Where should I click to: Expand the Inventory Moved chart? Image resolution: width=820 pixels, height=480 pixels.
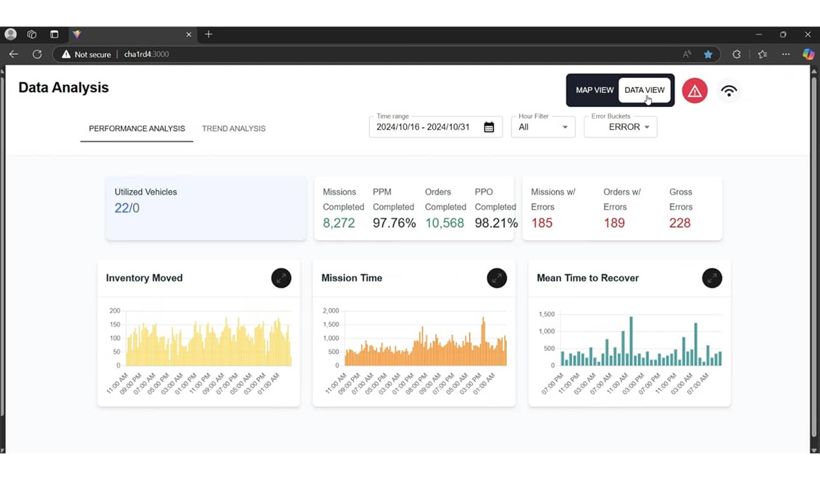(281, 278)
